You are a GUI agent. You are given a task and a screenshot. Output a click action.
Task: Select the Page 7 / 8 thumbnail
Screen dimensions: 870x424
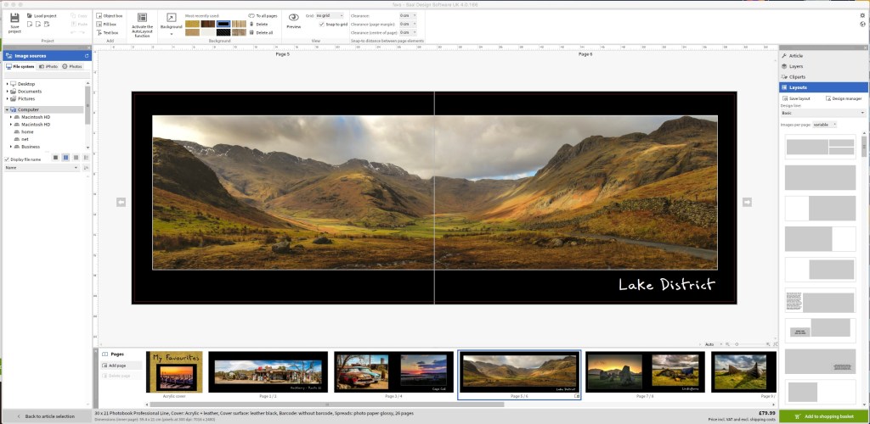645,373
